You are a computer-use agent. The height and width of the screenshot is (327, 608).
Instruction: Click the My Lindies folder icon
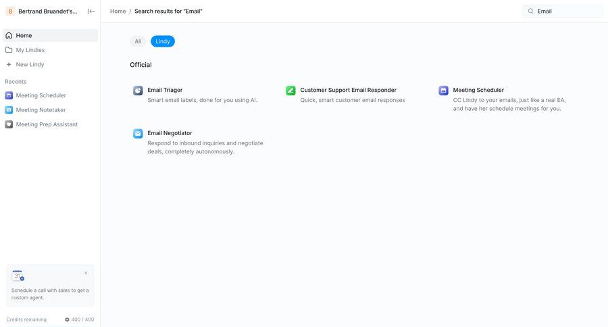coord(9,49)
